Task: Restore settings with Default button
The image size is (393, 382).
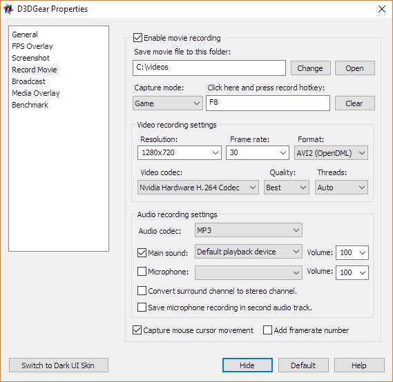Action: [x=303, y=365]
